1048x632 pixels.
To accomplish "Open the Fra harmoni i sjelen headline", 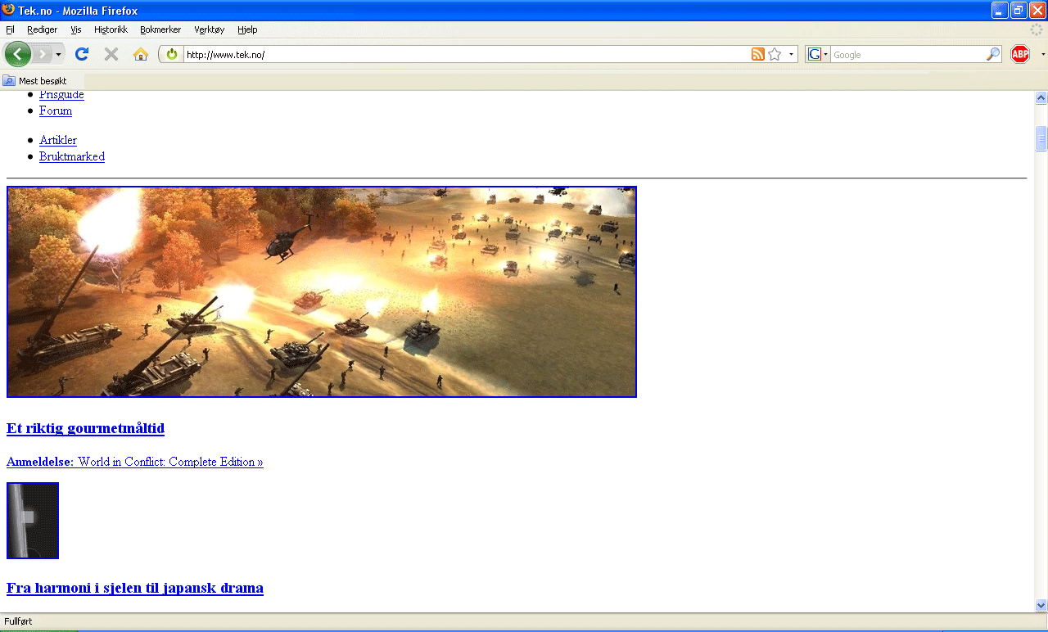I will 135,588.
